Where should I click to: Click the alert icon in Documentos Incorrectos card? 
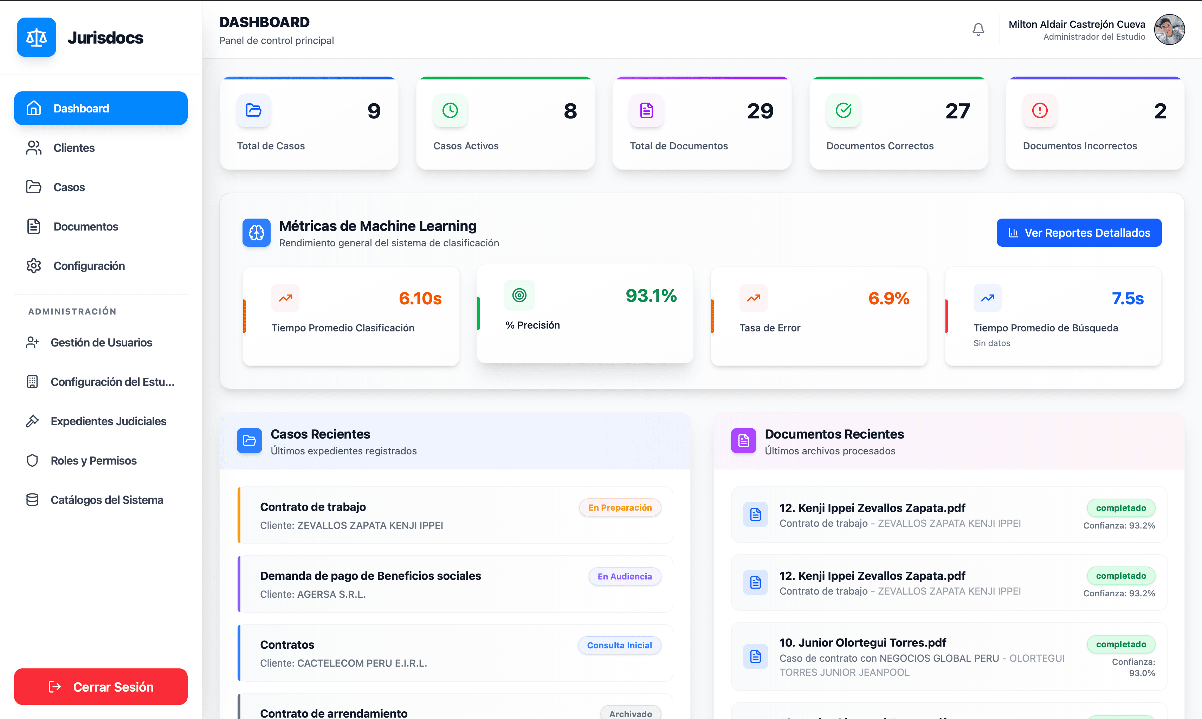1040,110
